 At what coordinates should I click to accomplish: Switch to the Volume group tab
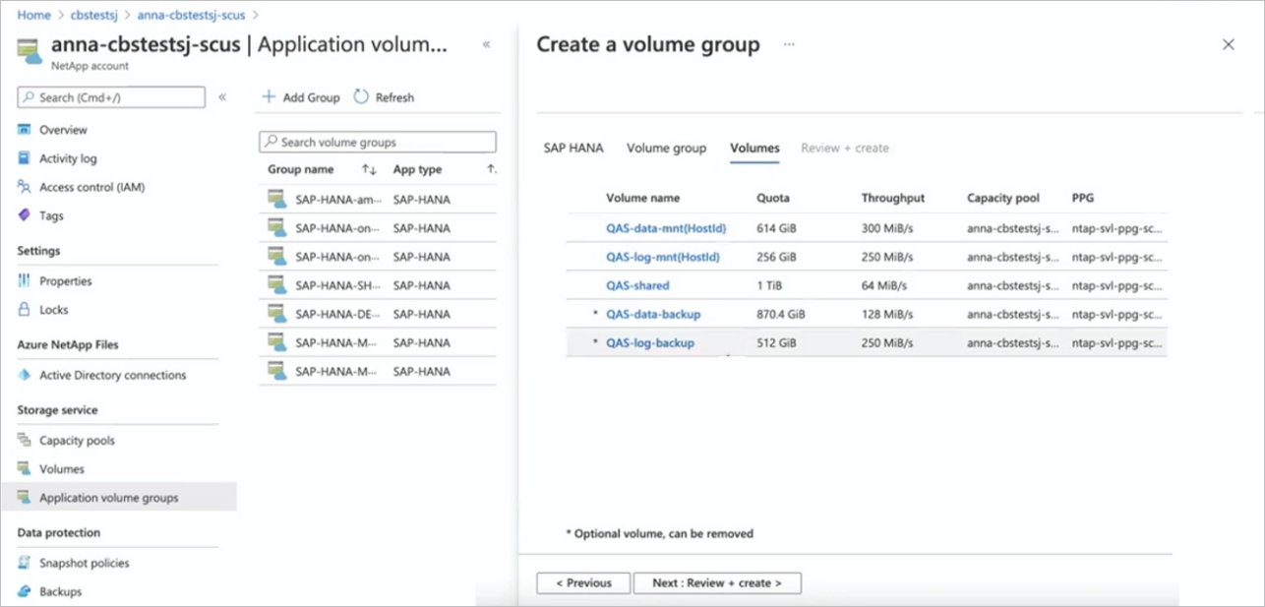click(x=666, y=148)
